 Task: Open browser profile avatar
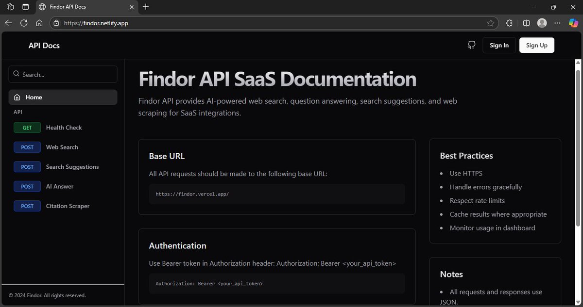542,23
